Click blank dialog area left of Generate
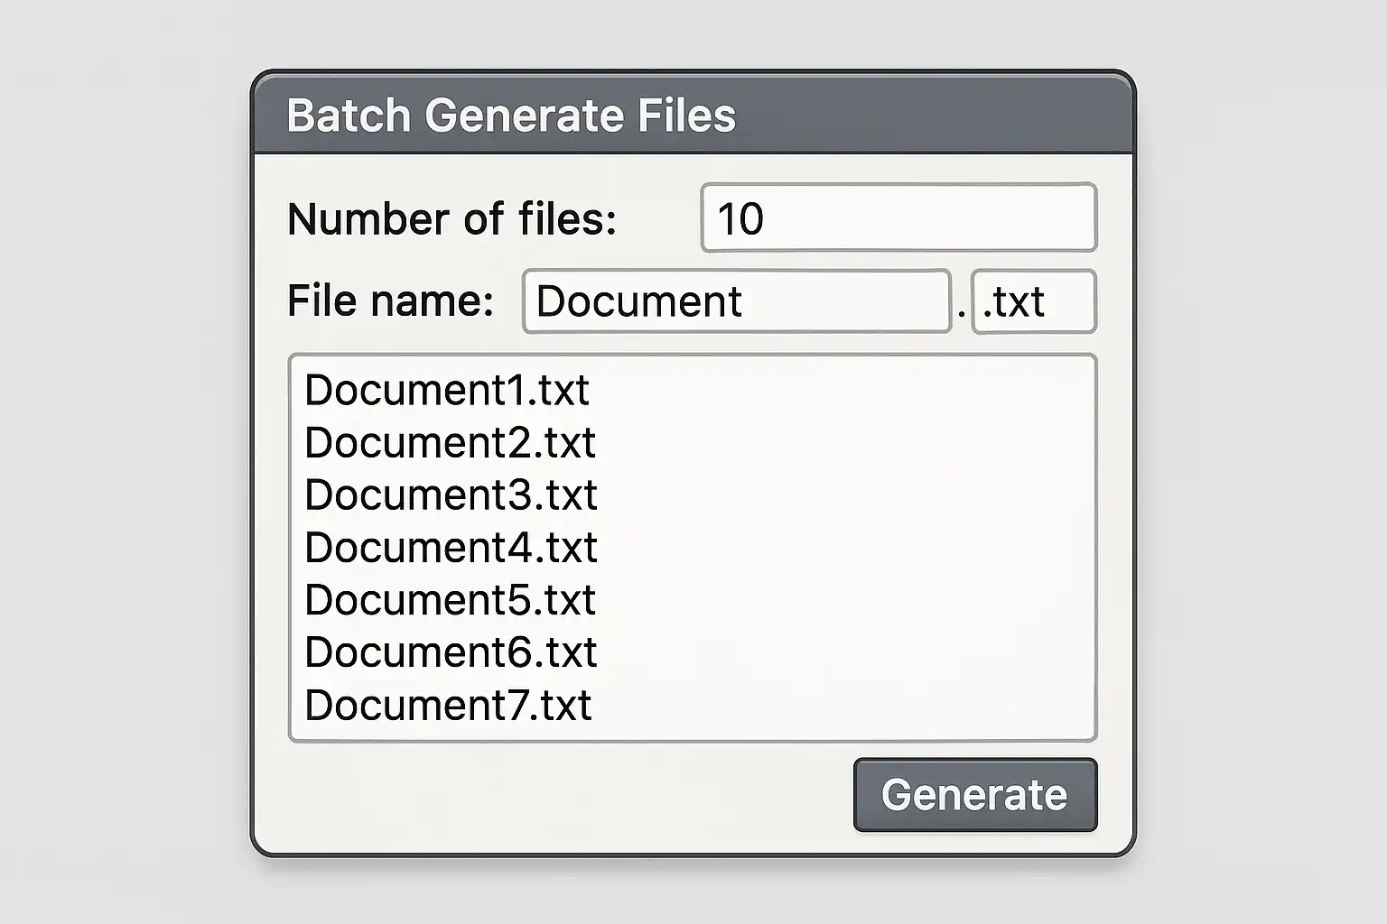Image resolution: width=1387 pixels, height=924 pixels. (x=560, y=796)
